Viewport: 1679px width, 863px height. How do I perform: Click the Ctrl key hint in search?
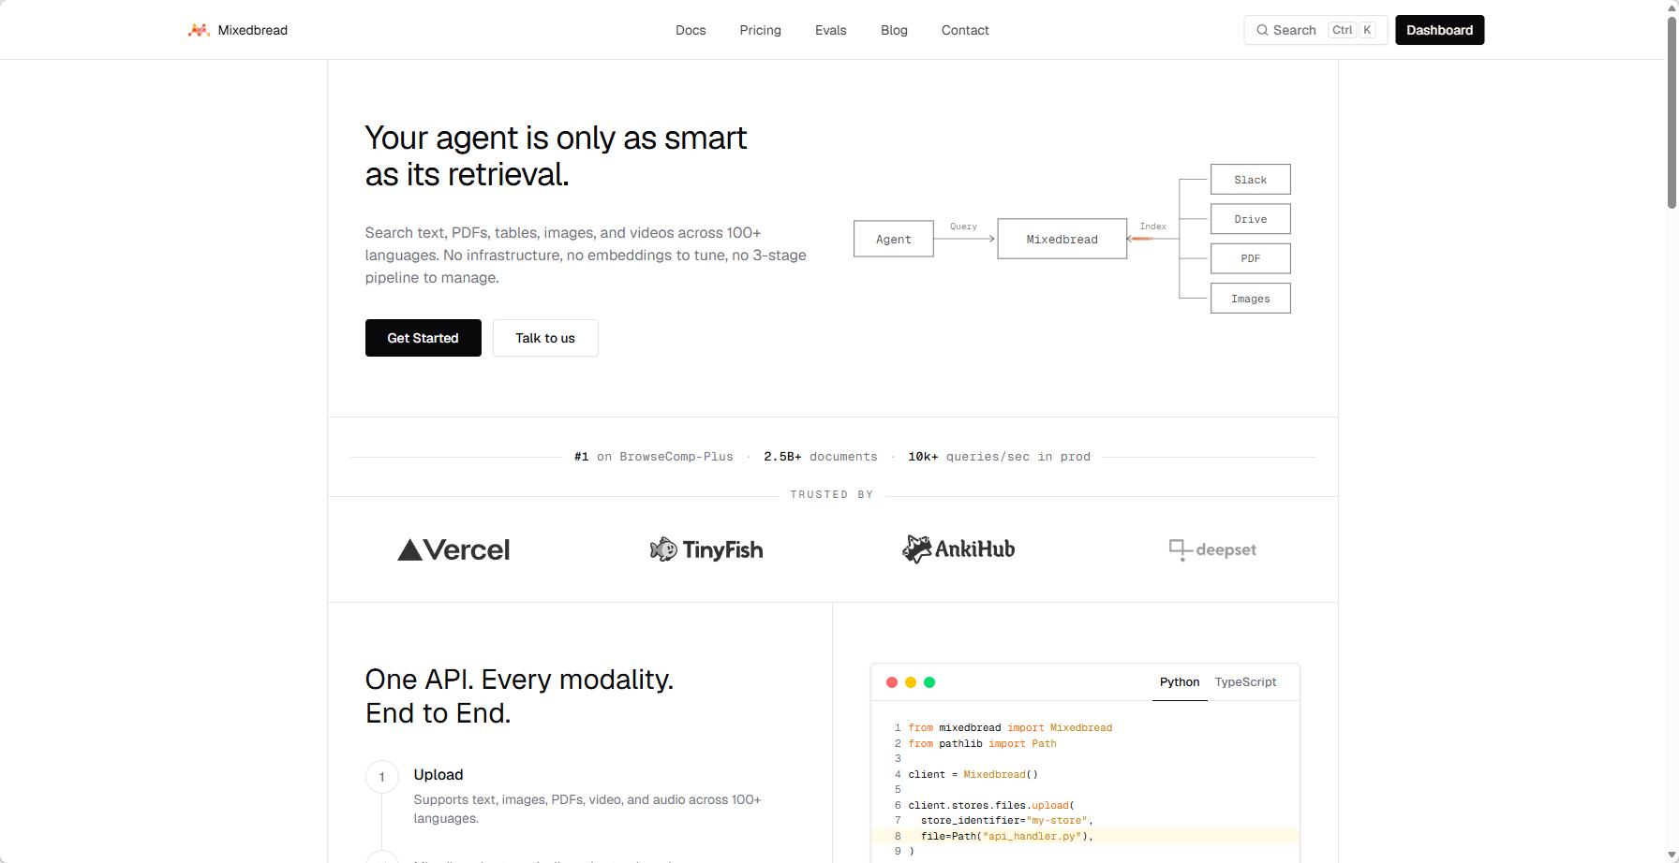coord(1342,30)
